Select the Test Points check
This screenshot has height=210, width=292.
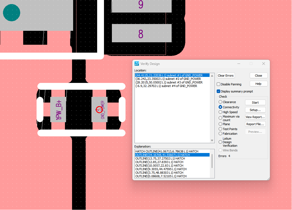[221, 129]
